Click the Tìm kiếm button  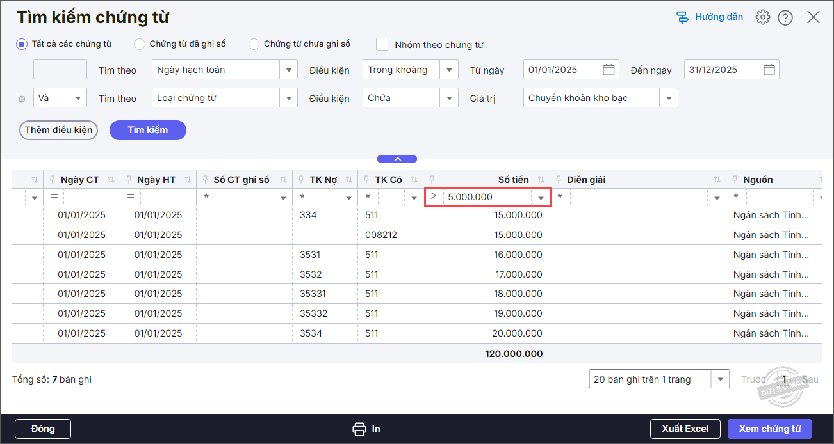[148, 130]
